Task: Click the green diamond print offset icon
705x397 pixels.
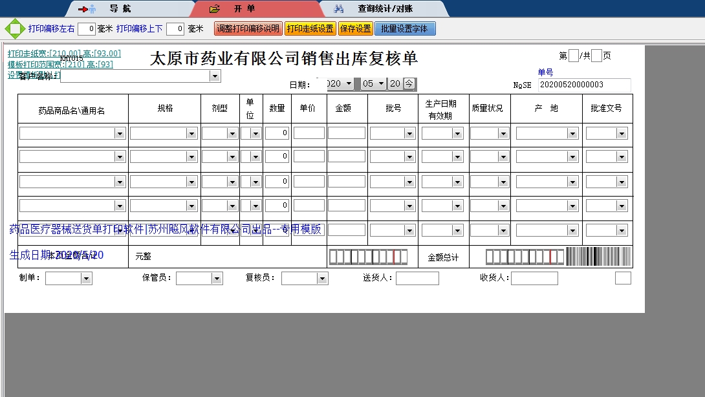Action: coord(14,29)
